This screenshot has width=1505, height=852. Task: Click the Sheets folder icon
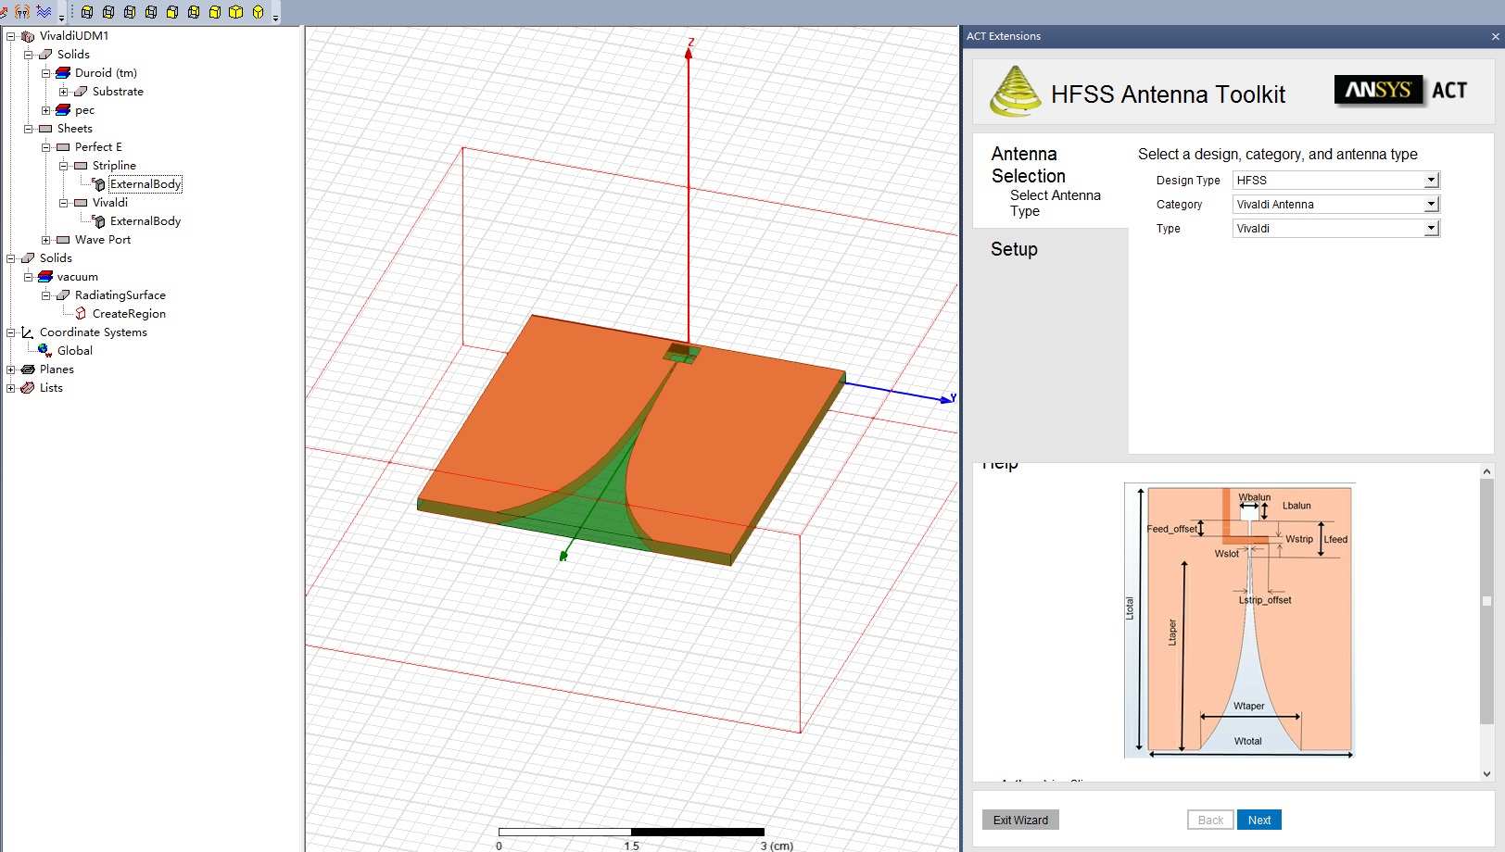[45, 129]
